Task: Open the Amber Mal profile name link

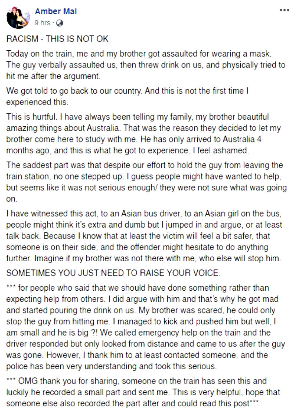Action: pos(56,11)
